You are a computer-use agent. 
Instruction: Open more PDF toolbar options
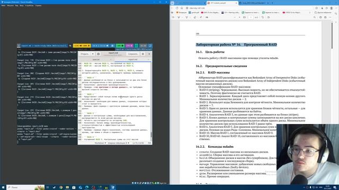click(x=330, y=17)
